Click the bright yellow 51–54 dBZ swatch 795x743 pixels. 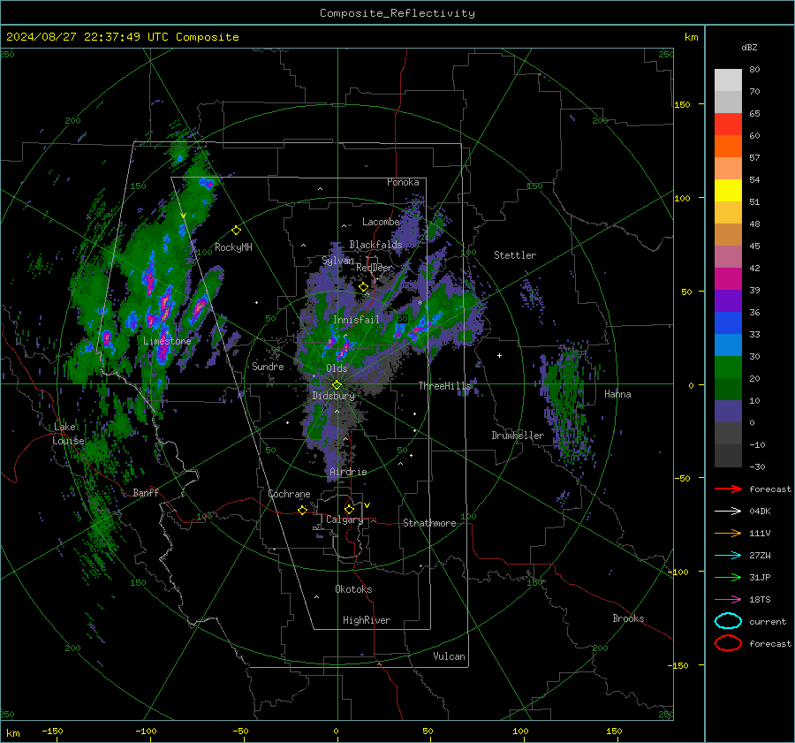coord(728,191)
